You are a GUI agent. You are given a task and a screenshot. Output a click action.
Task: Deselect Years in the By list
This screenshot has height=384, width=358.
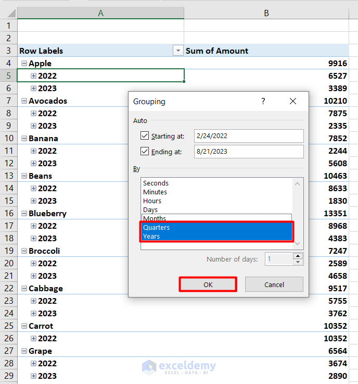click(x=216, y=237)
